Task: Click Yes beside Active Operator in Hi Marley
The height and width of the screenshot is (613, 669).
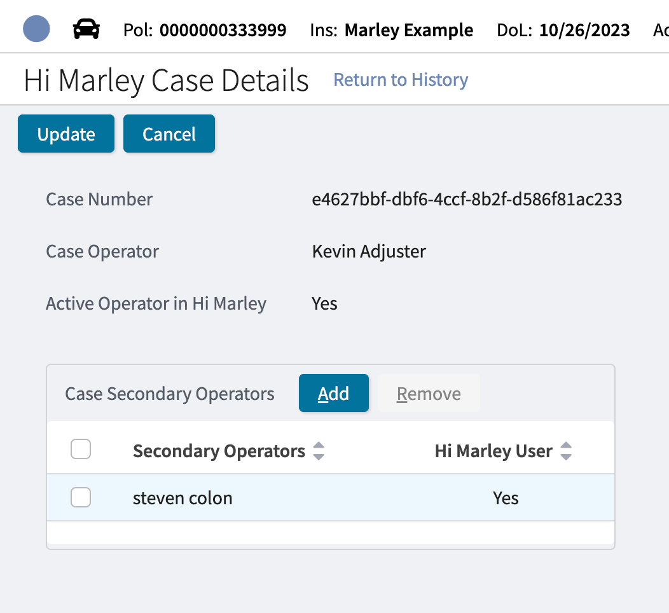Action: pyautogui.click(x=324, y=303)
